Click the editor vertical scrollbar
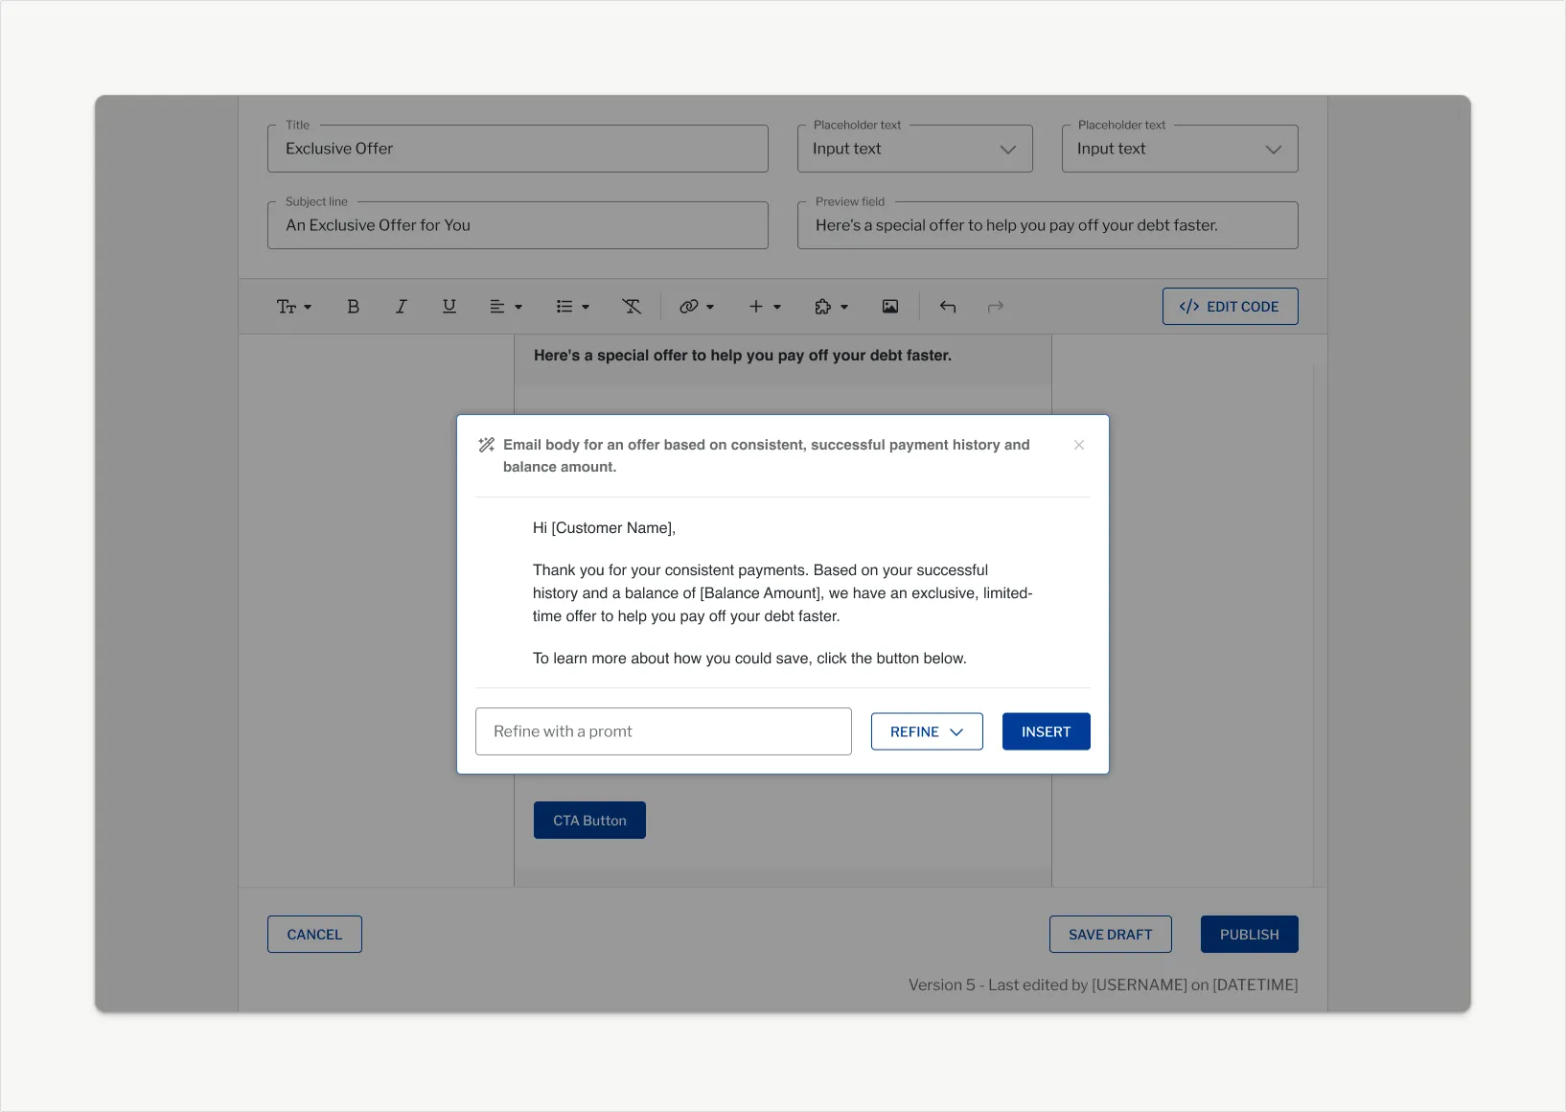Image resolution: width=1566 pixels, height=1112 pixels. (1320, 623)
